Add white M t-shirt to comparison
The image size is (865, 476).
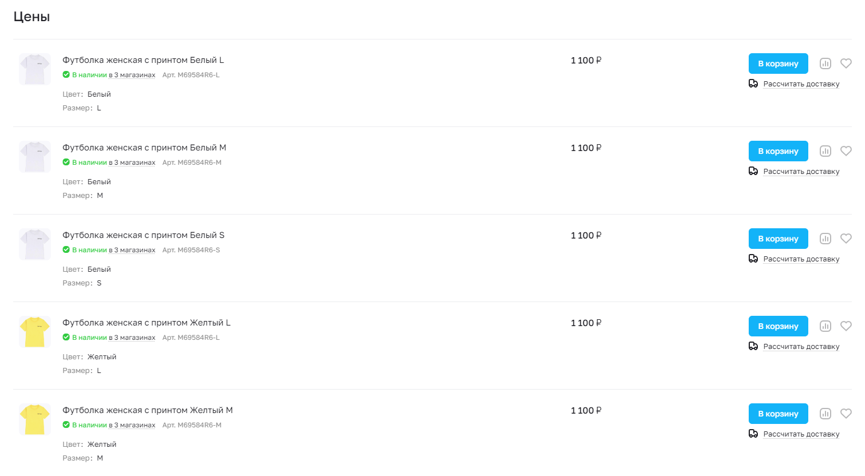coord(825,151)
